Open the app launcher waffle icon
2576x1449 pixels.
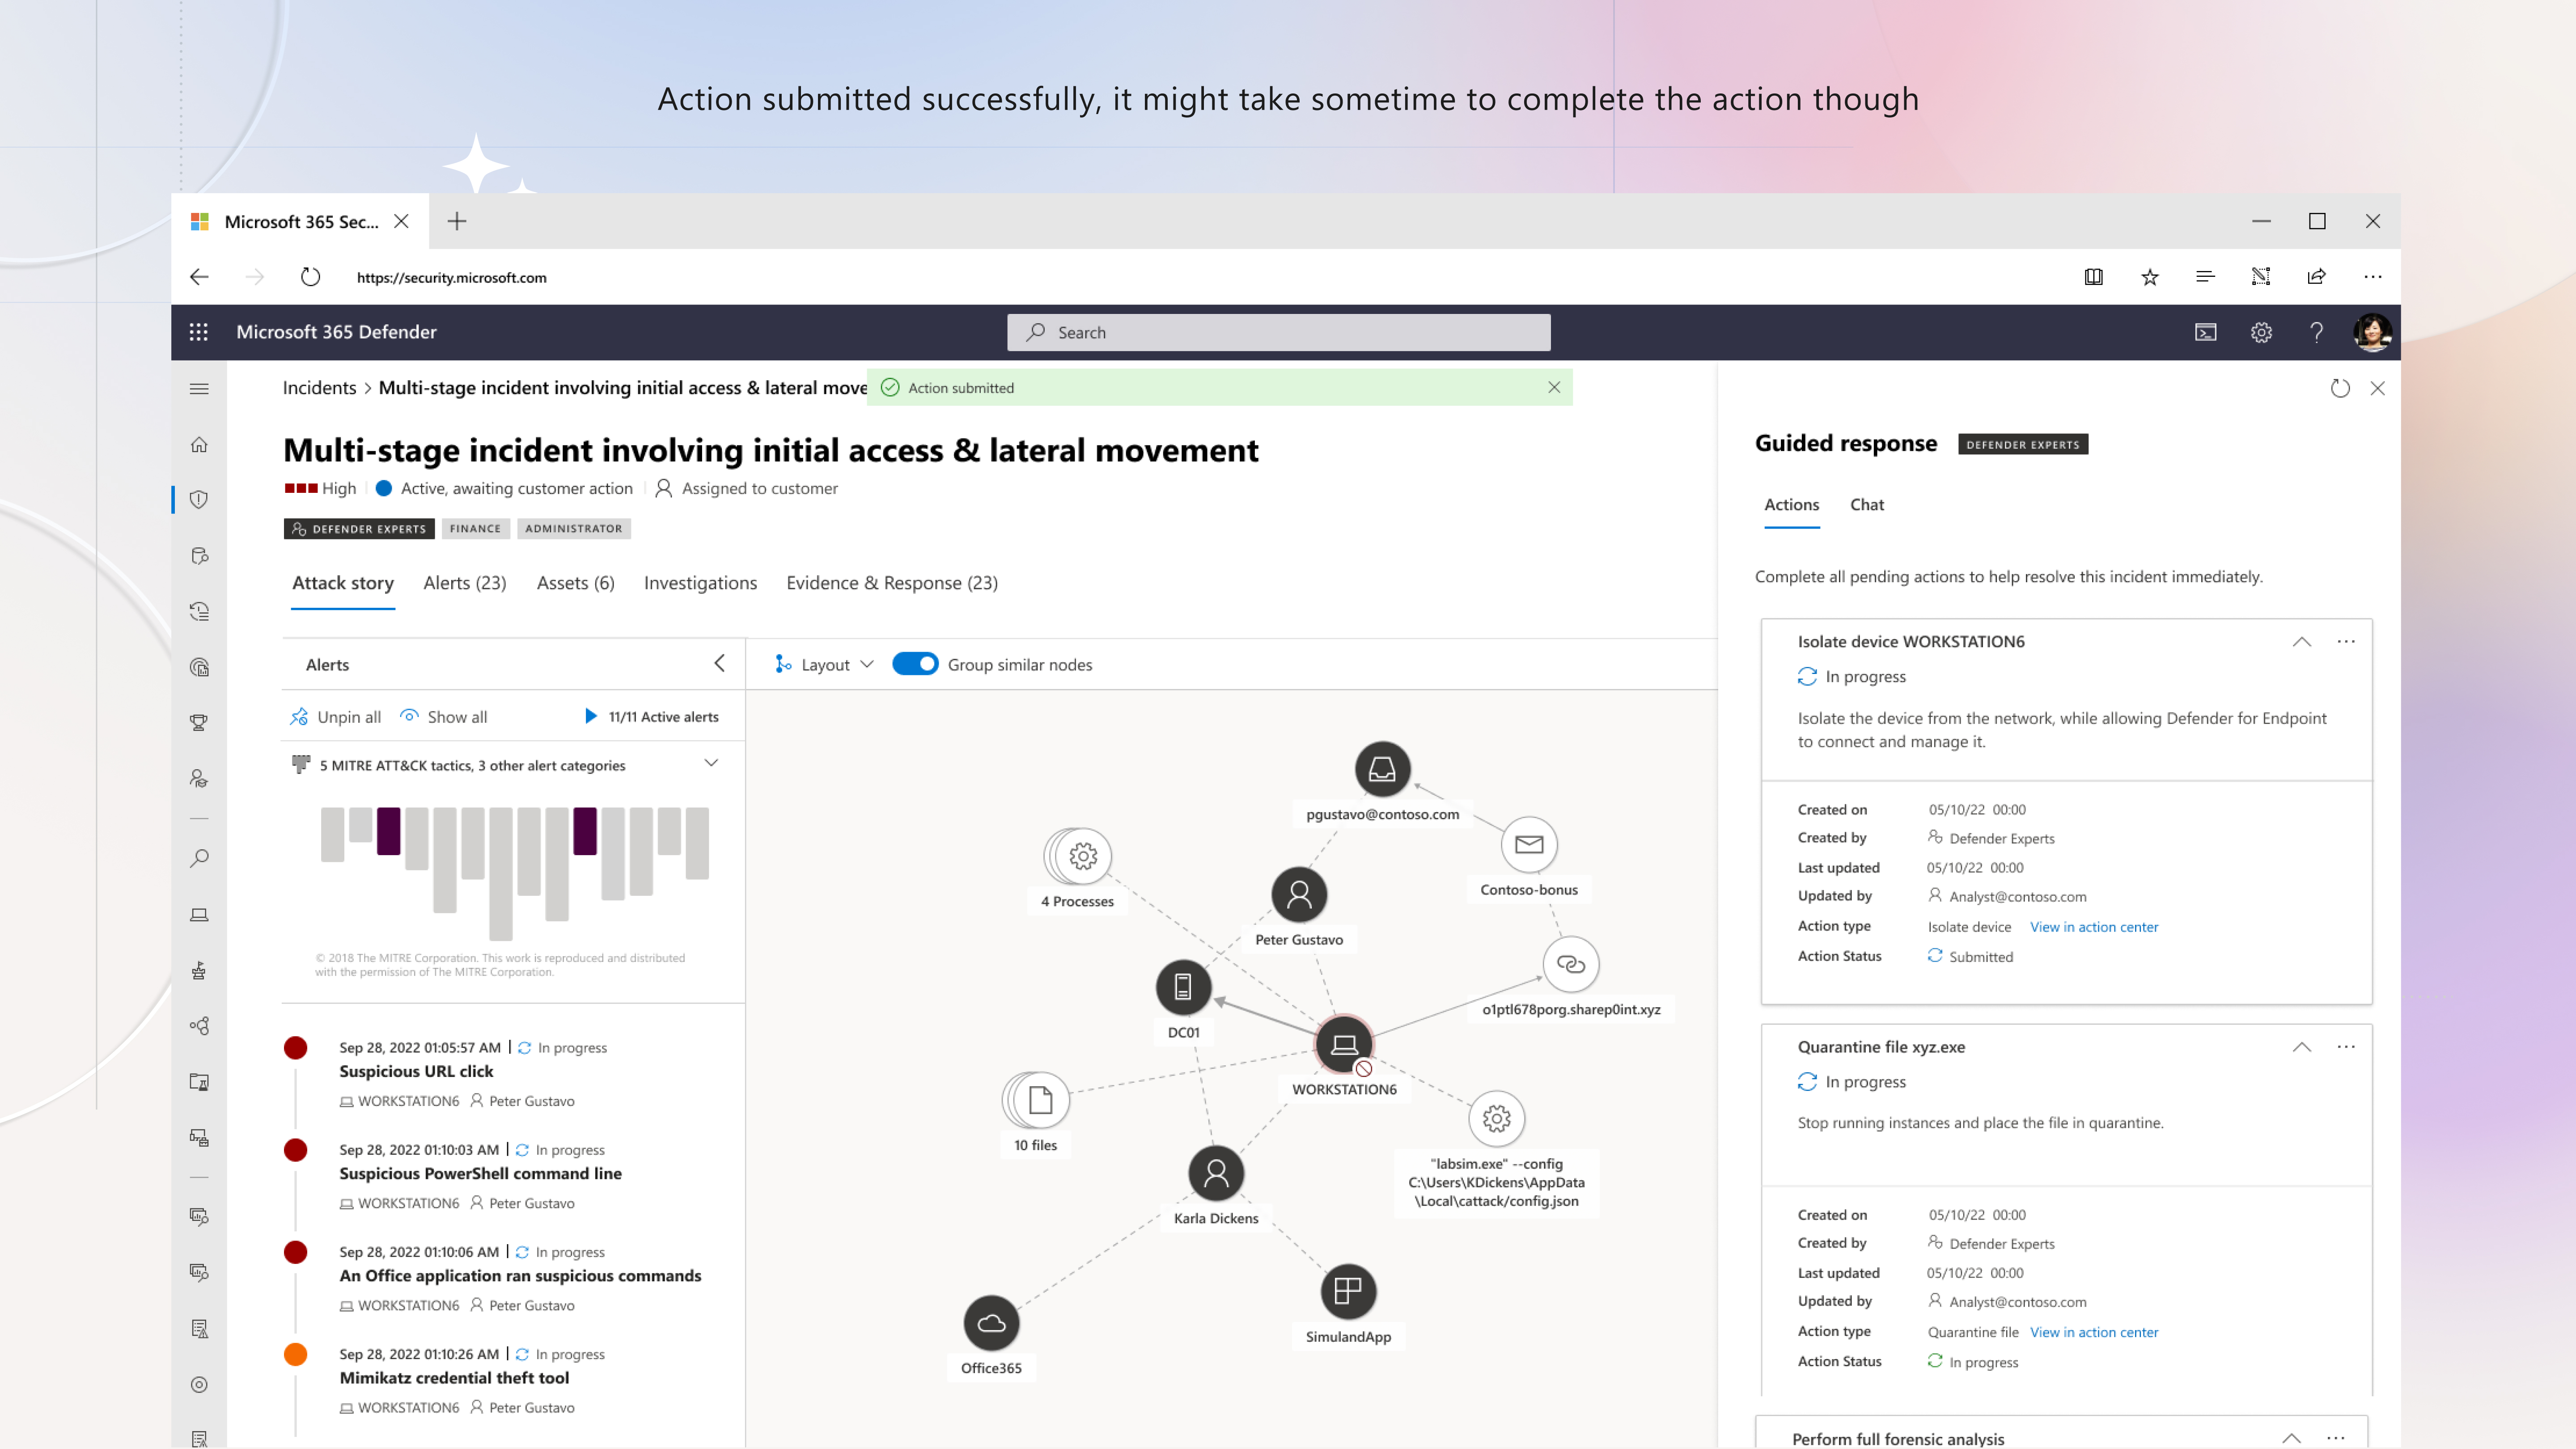pos(198,332)
